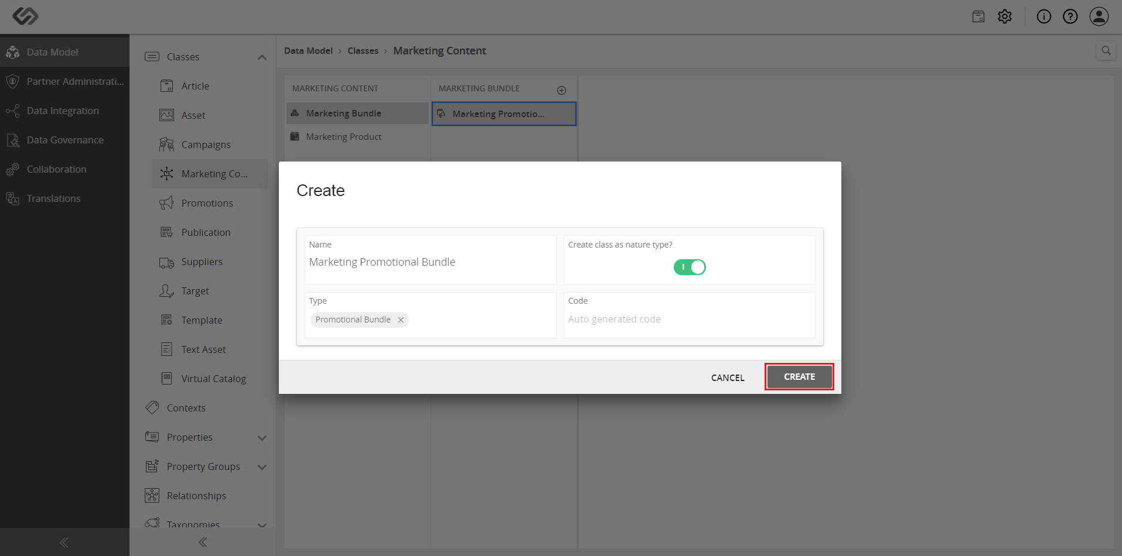Open the settings gear icon

(1005, 16)
